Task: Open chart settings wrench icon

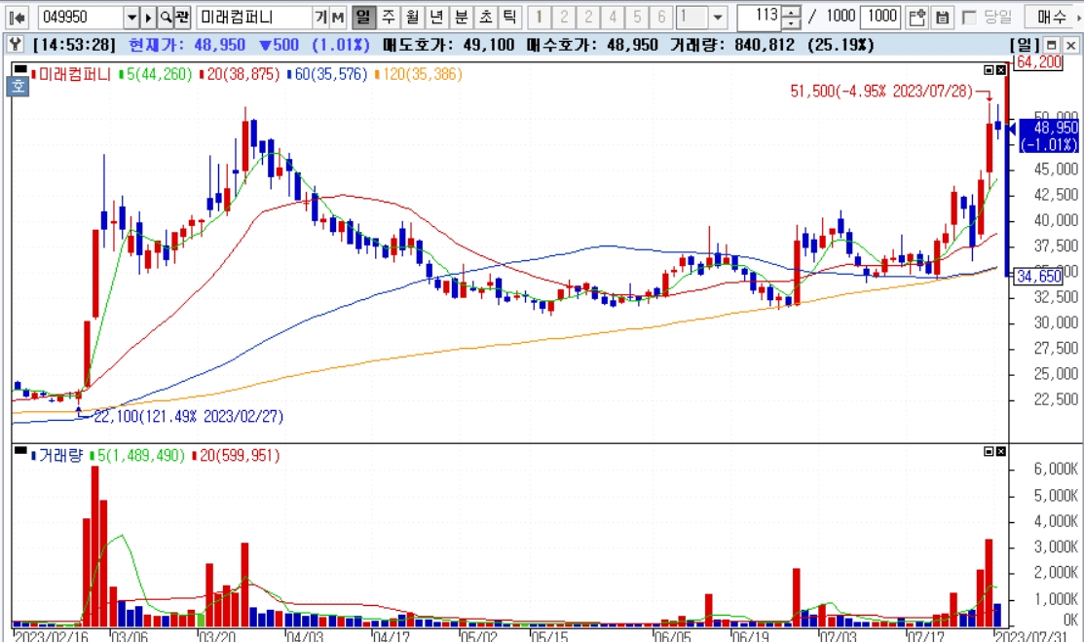Action: tap(16, 45)
